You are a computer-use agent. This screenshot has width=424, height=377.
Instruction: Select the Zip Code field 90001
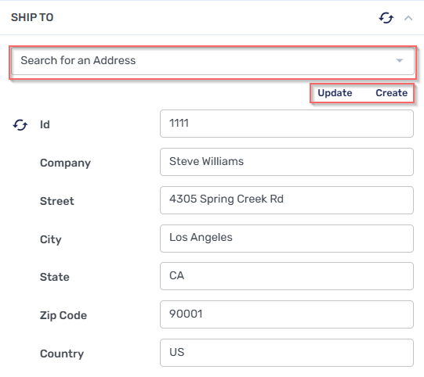(287, 314)
